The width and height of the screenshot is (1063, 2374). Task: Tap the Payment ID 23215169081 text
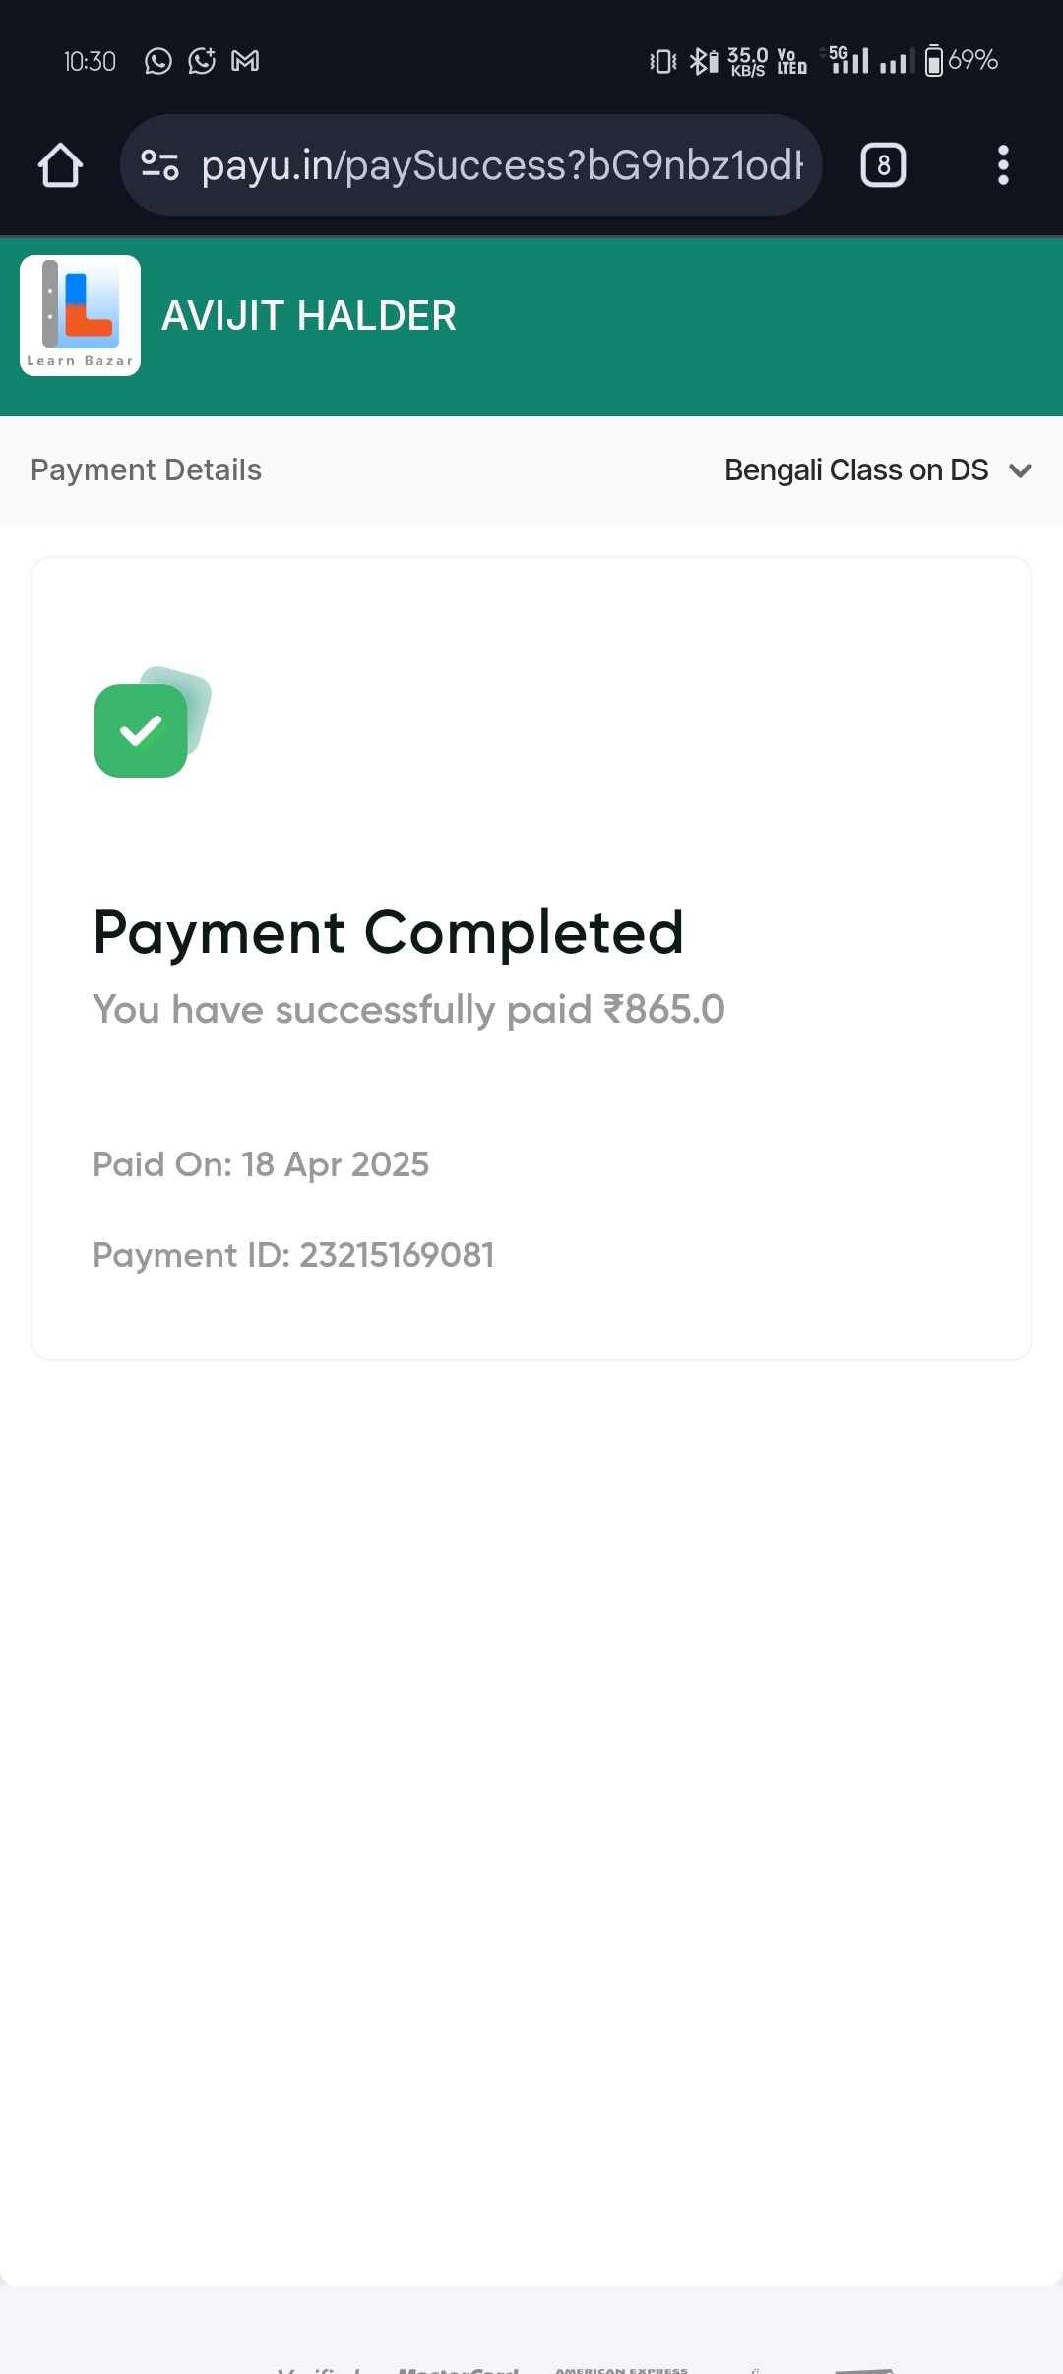coord(293,1255)
